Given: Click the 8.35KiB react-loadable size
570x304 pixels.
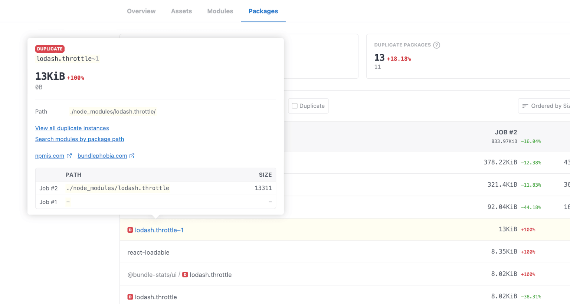Looking at the screenshot, I should tap(504, 251).
